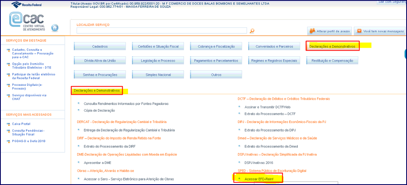
Task: Select Senhas e Procurações category
Action: click(x=100, y=75)
